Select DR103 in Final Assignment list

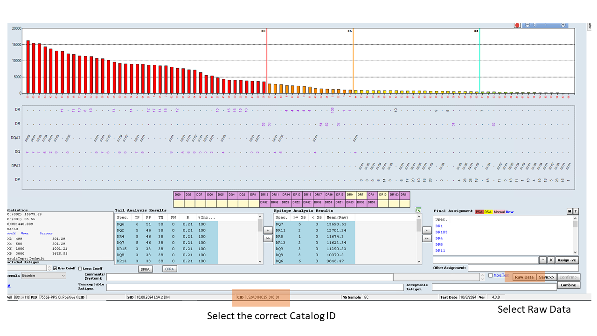pyautogui.click(x=441, y=232)
